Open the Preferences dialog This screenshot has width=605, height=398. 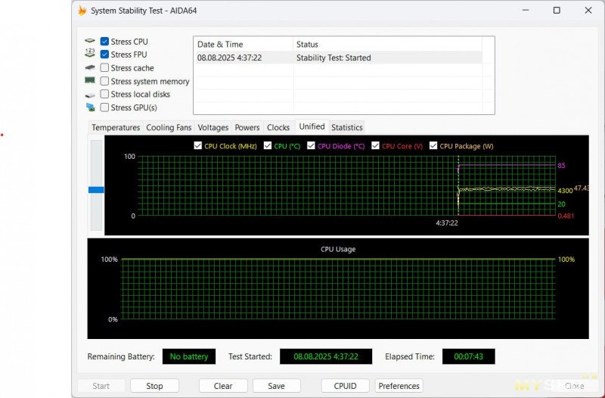[399, 386]
